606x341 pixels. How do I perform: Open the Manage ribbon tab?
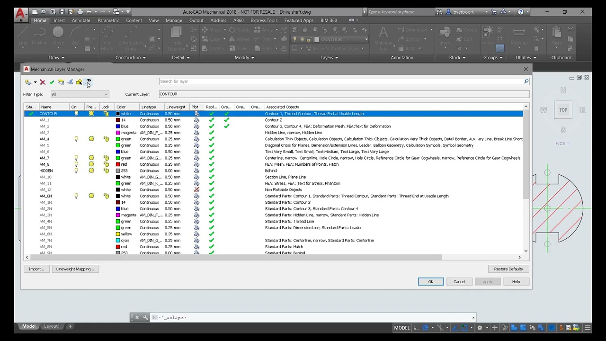click(x=174, y=20)
